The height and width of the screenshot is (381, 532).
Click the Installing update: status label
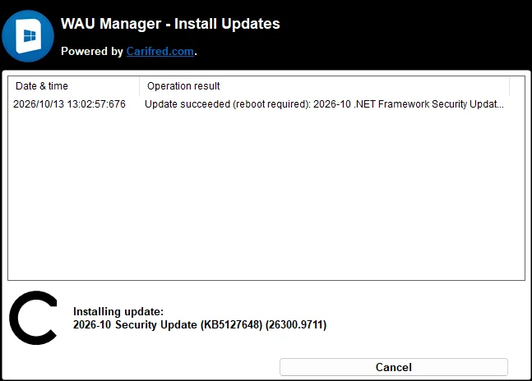pyautogui.click(x=118, y=311)
